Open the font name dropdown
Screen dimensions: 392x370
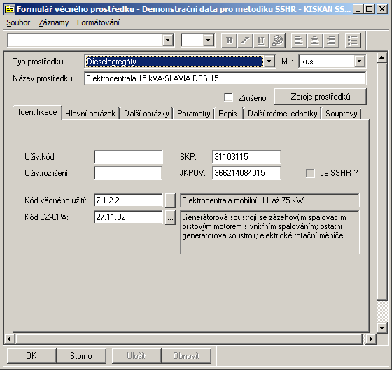(167, 40)
